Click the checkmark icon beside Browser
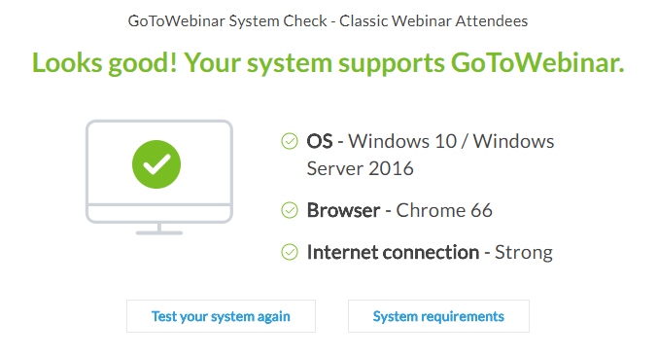The width and height of the screenshot is (658, 357). tap(290, 210)
